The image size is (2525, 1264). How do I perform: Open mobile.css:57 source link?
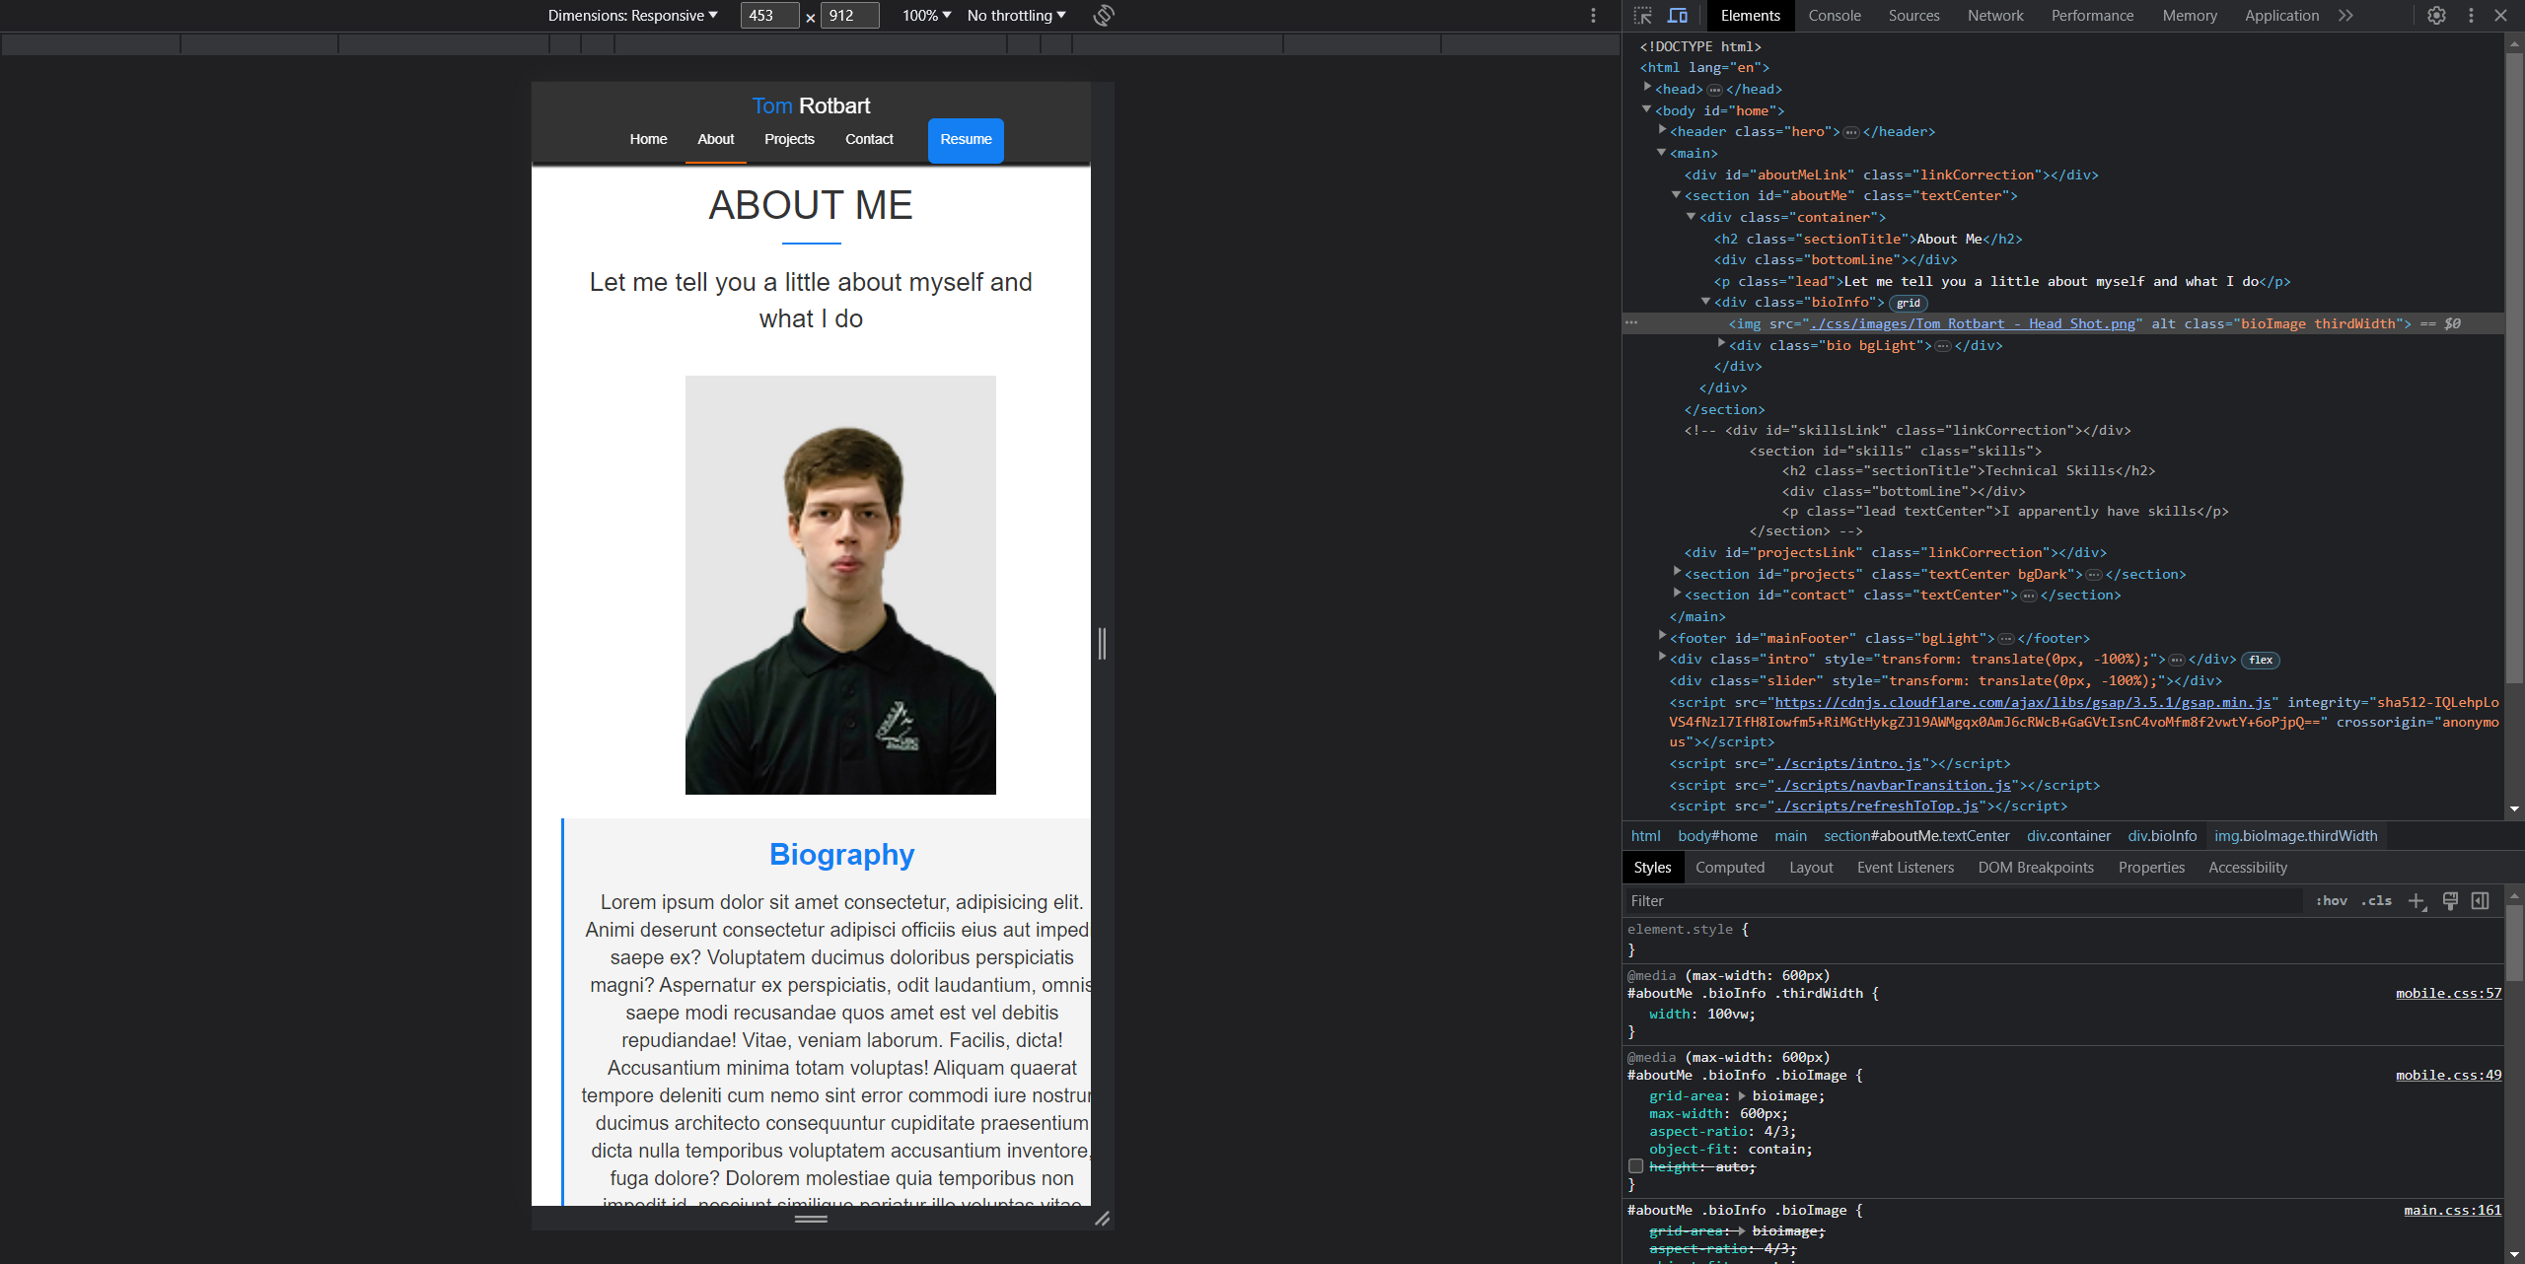point(2448,993)
